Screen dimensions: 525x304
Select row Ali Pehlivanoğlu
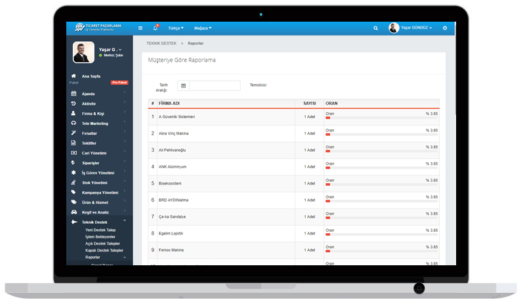(x=293, y=150)
